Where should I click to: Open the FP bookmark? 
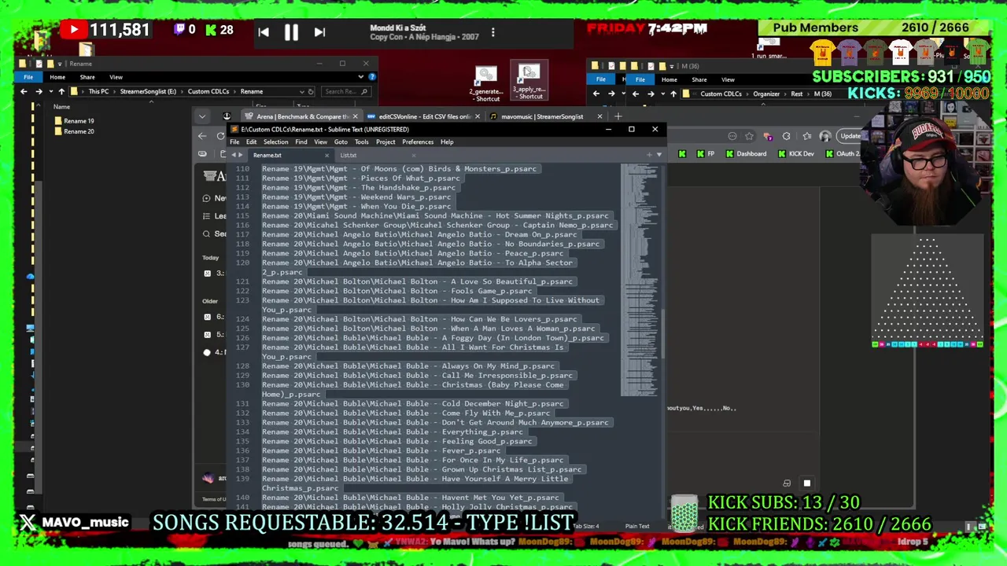point(705,153)
